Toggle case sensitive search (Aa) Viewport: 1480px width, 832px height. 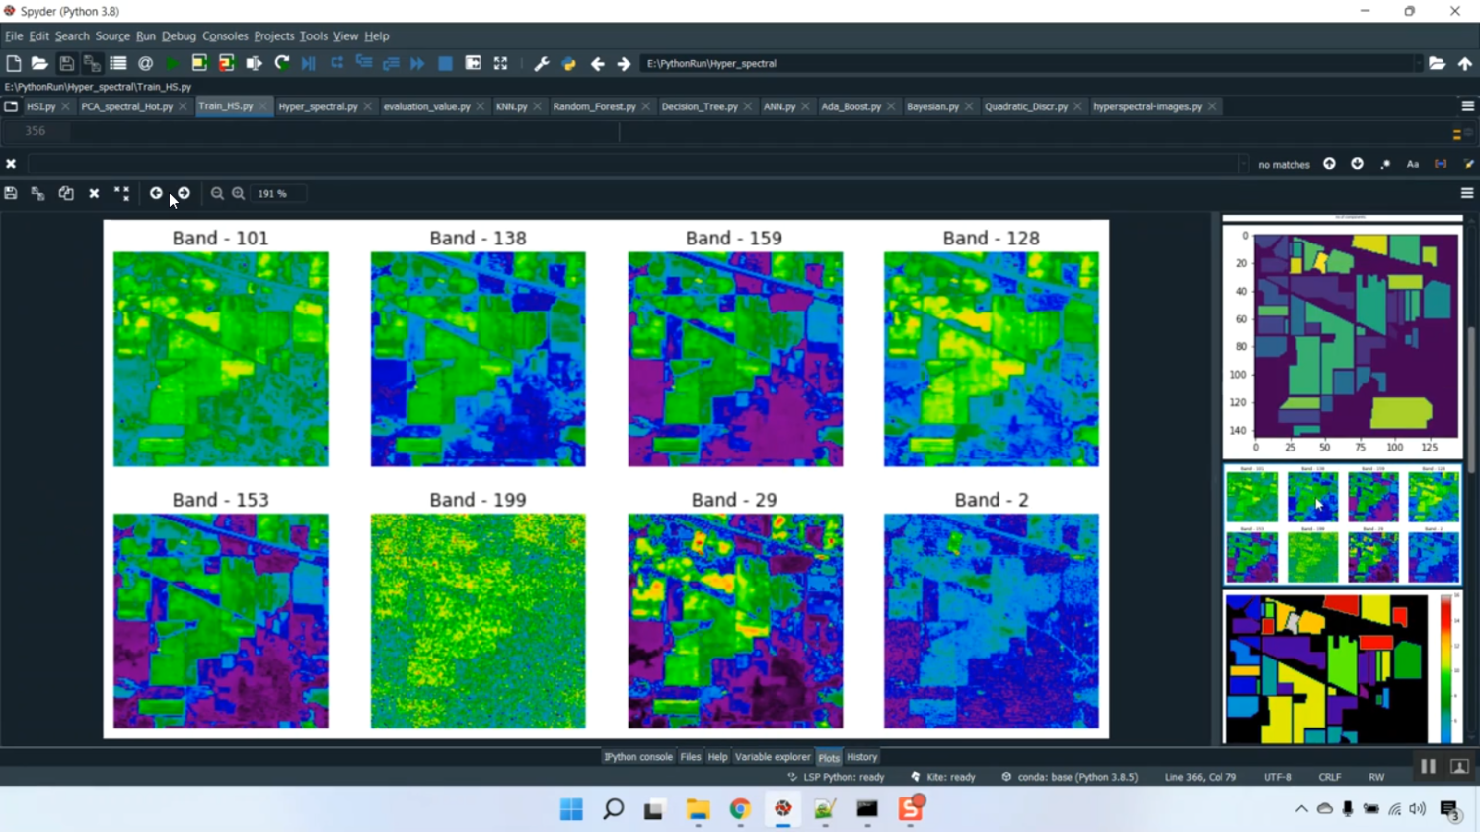(1412, 164)
